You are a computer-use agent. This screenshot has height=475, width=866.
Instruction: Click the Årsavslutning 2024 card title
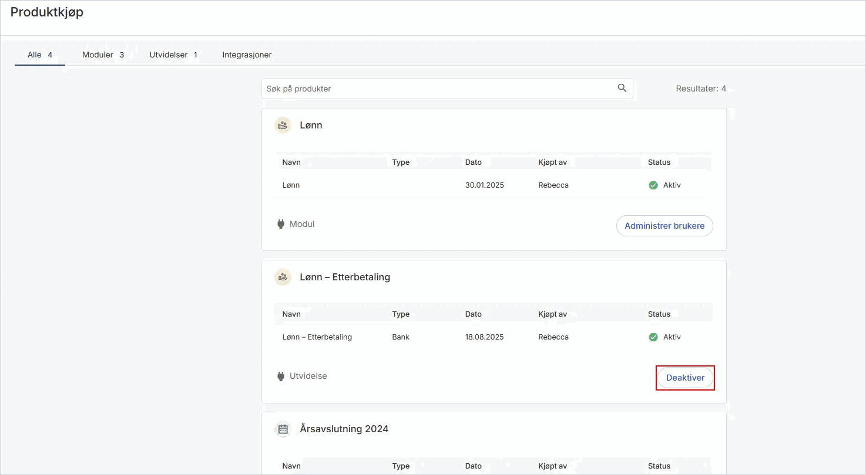click(x=344, y=429)
